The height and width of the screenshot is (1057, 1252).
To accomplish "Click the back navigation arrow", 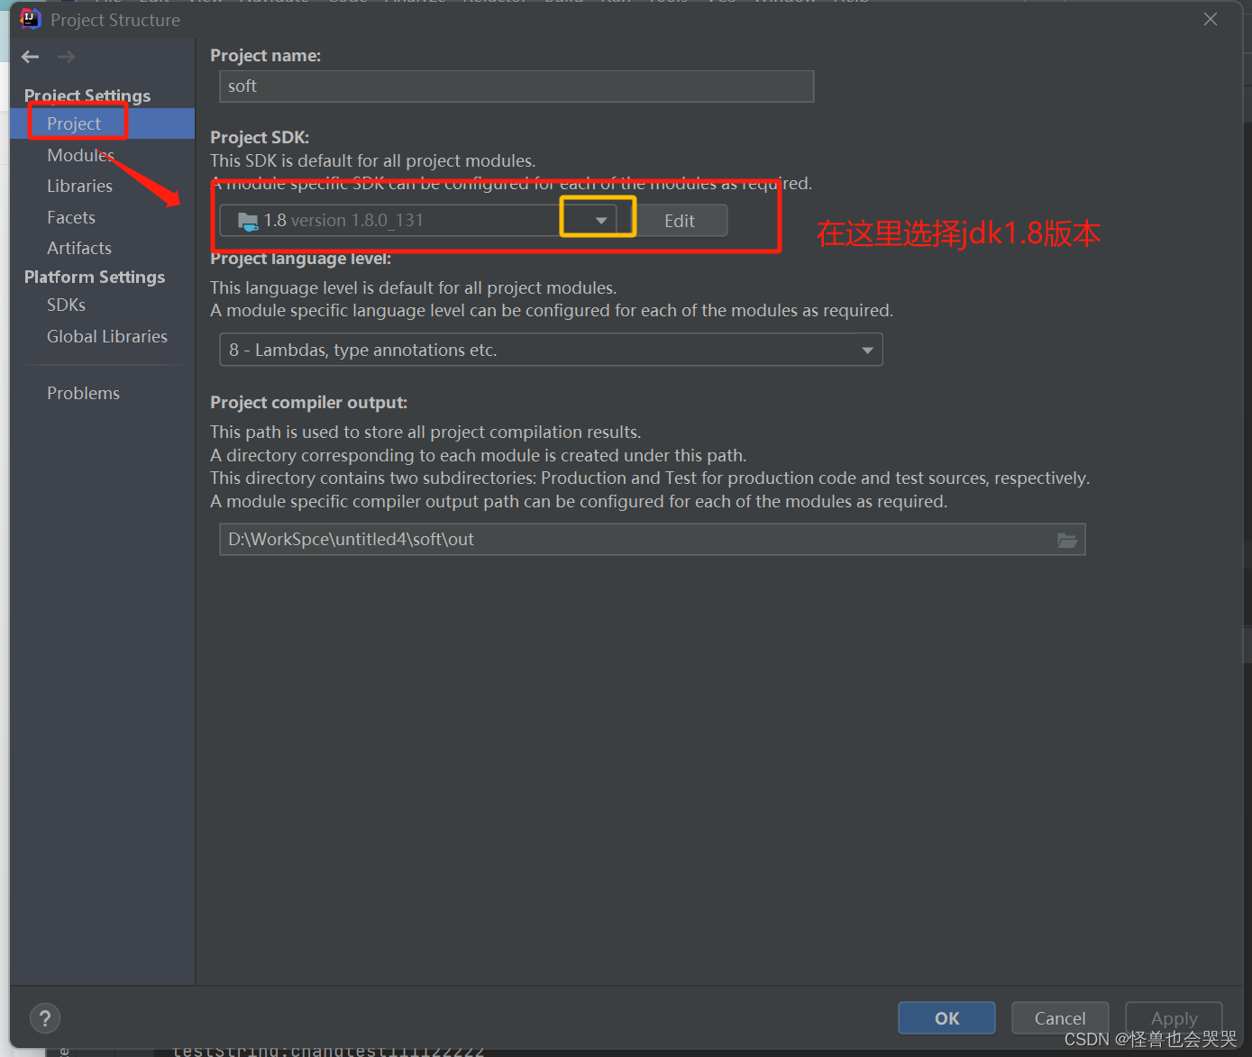I will 30,56.
